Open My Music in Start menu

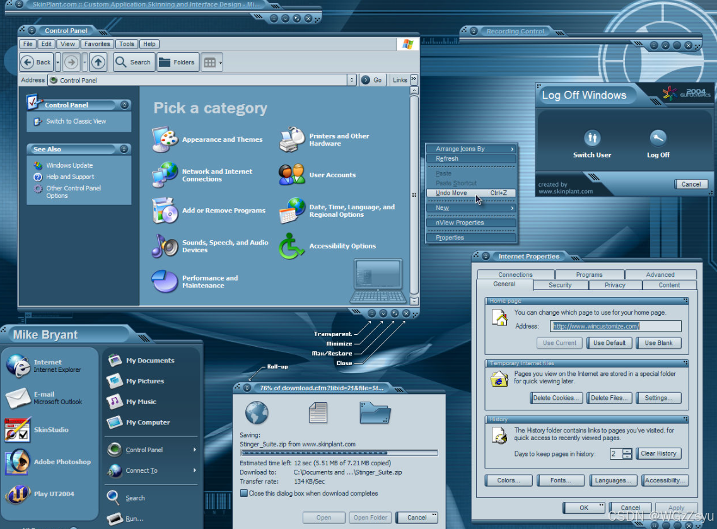pyautogui.click(x=132, y=402)
